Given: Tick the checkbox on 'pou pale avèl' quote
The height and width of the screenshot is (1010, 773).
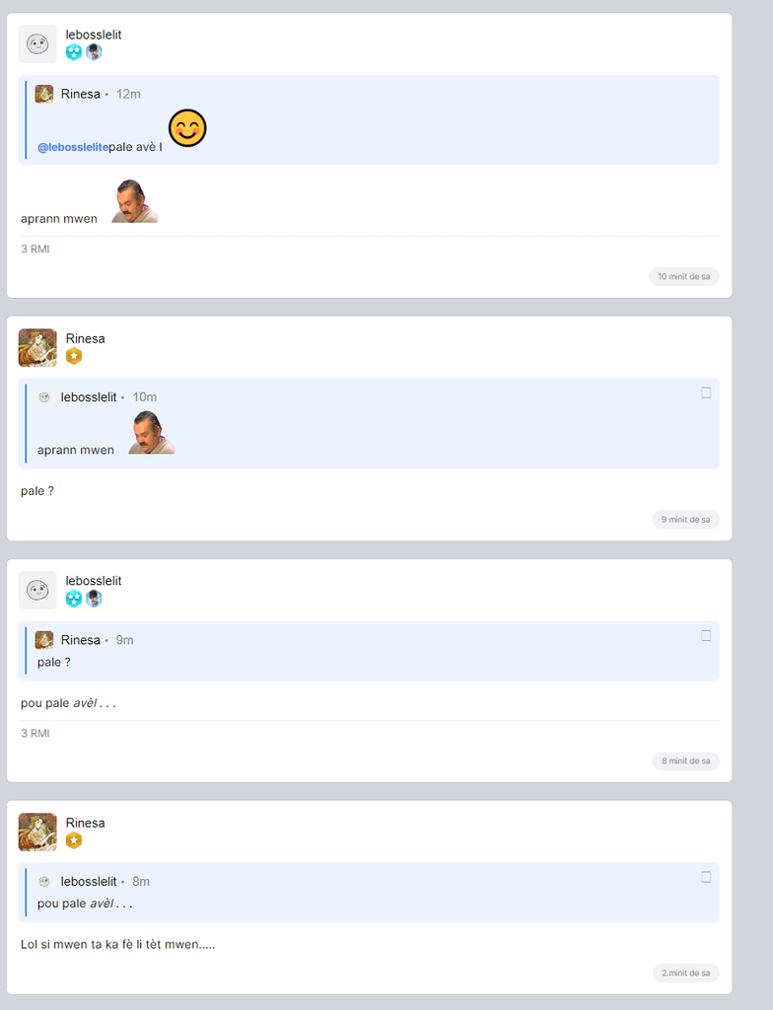Looking at the screenshot, I should point(706,877).
